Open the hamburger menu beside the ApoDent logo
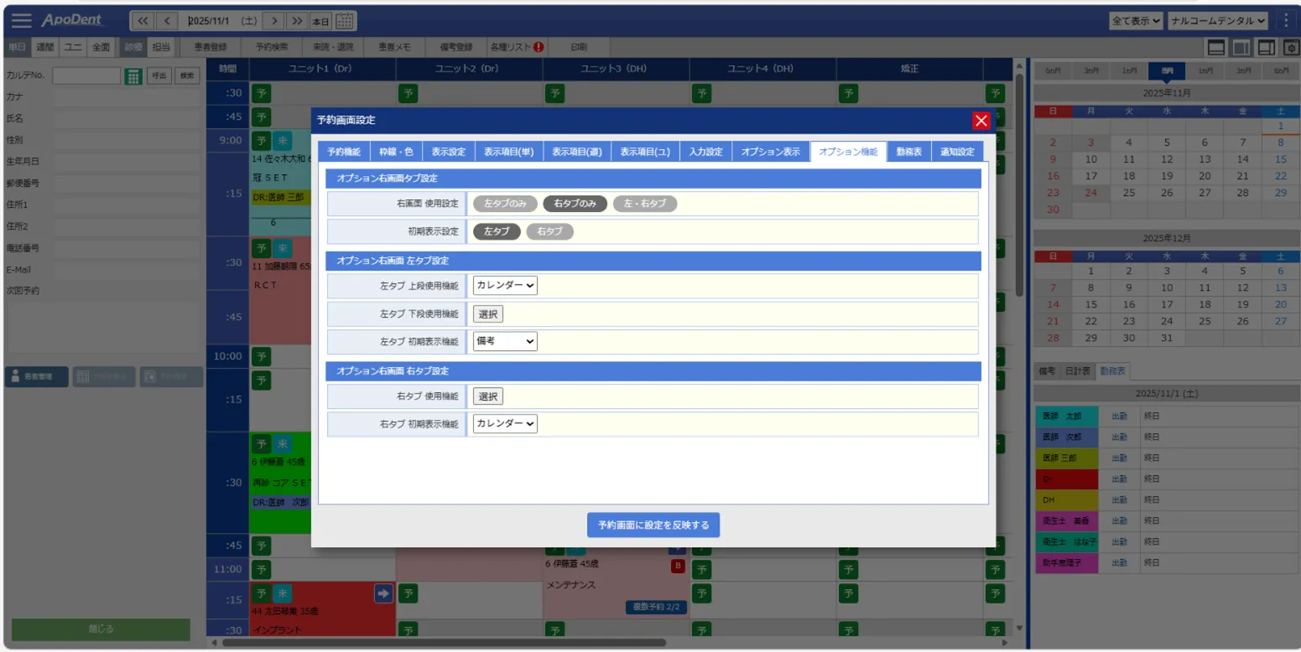Screen dimensions: 1301x652 [21, 21]
